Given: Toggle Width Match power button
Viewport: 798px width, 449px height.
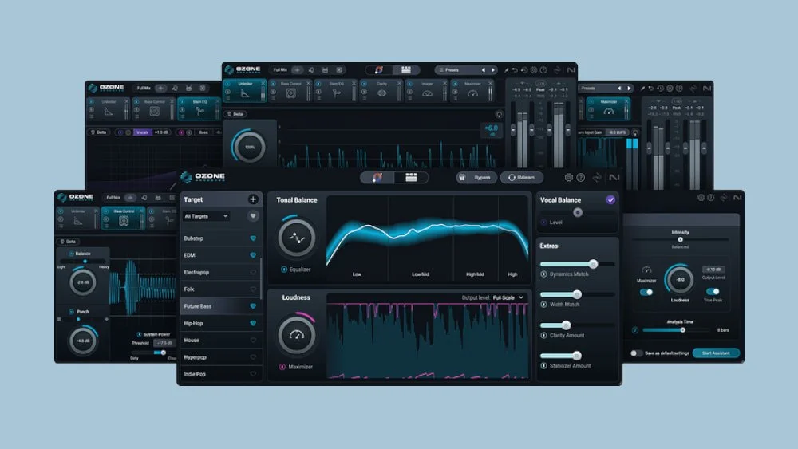Looking at the screenshot, I should click(x=543, y=305).
